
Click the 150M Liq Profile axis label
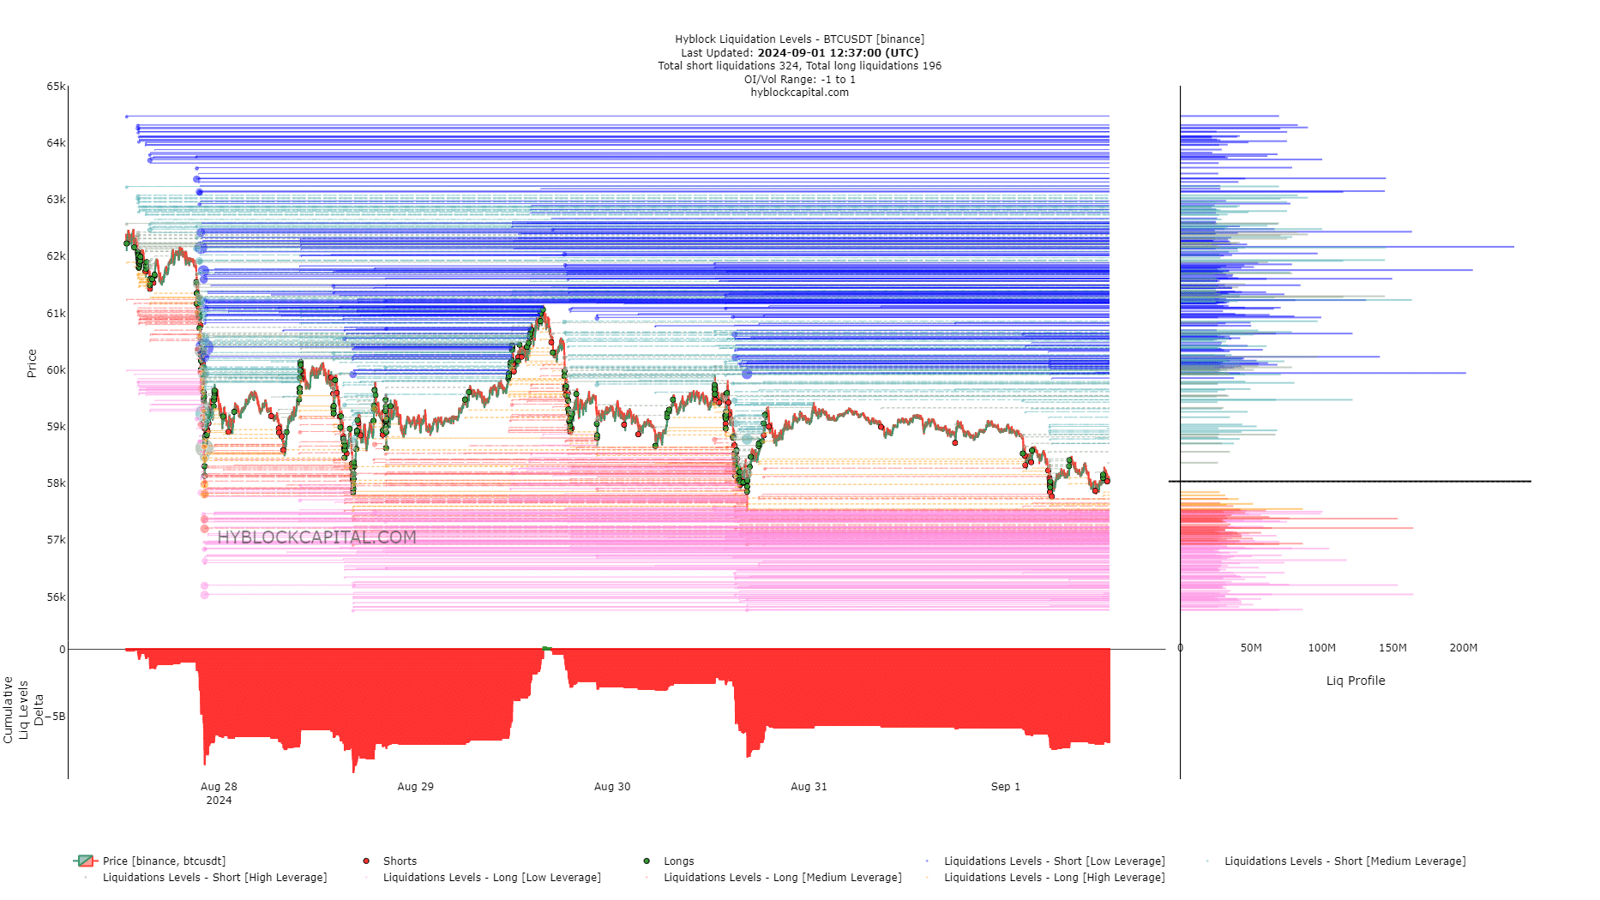(1392, 648)
